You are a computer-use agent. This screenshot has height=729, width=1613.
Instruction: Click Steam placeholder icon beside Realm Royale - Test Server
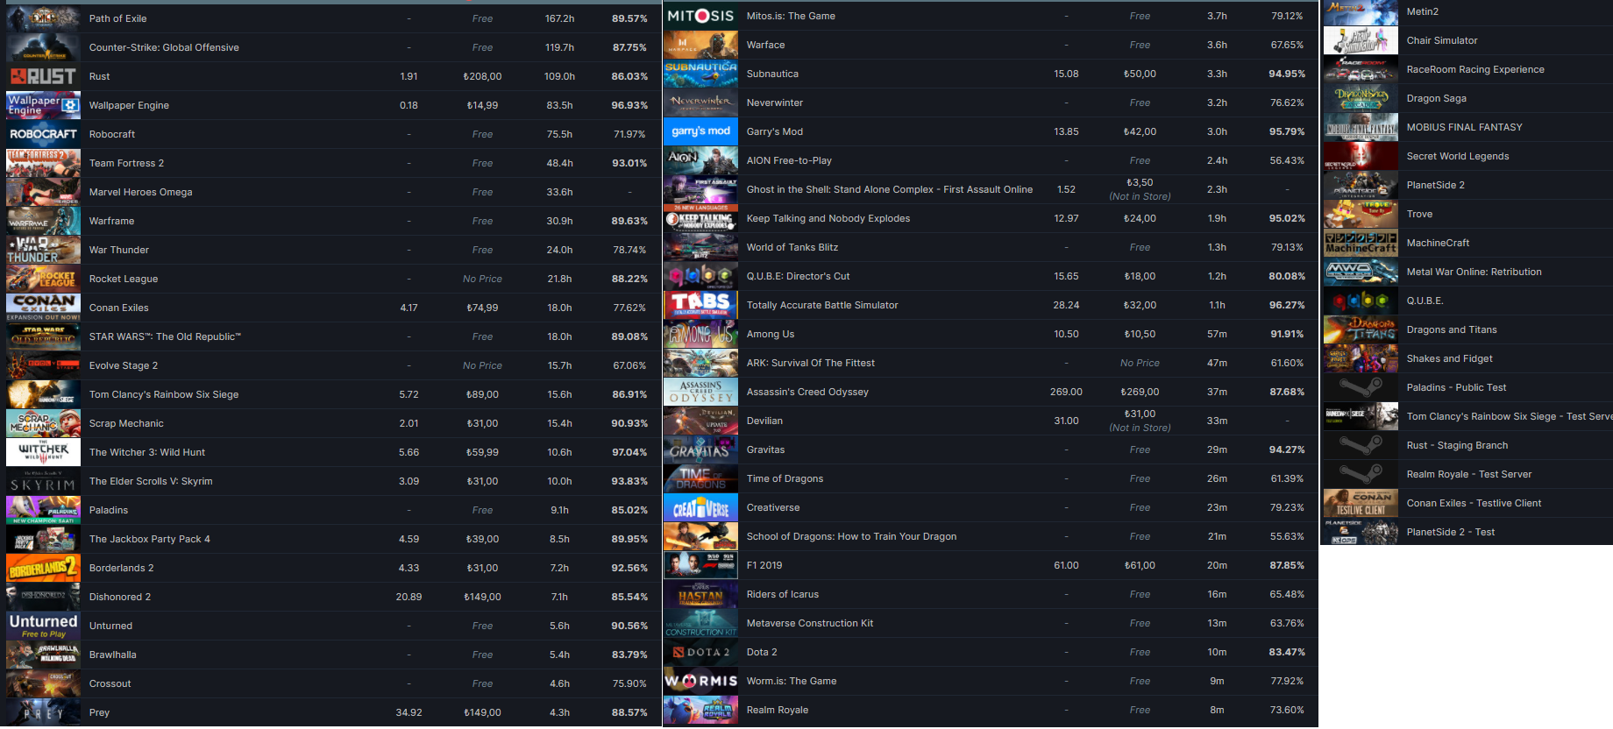click(1361, 474)
